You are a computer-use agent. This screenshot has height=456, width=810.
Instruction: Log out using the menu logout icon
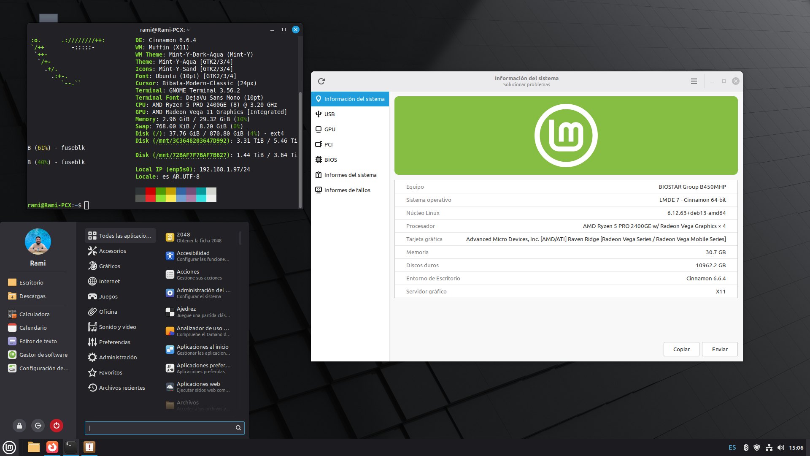pos(38,426)
